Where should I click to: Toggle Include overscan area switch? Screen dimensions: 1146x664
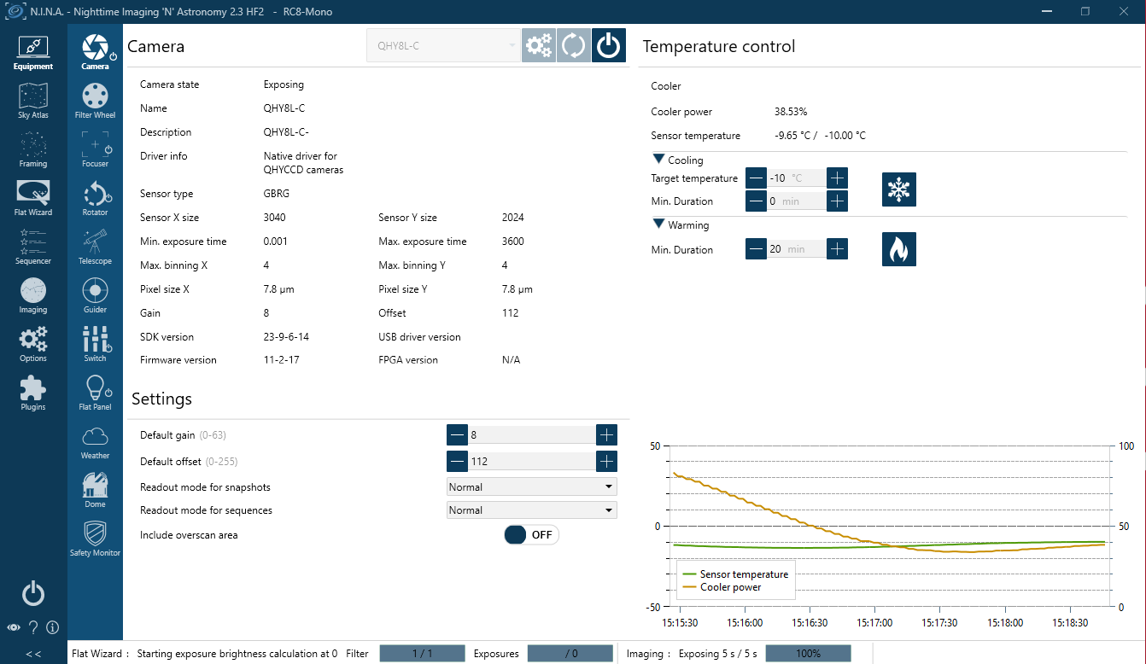point(531,535)
